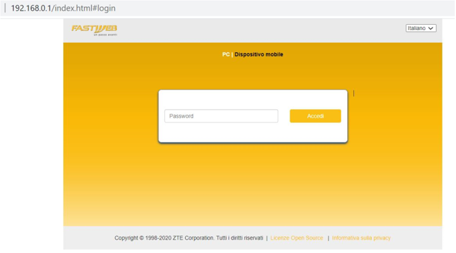
Task: Open Licenze Open Source link
Action: (296, 238)
